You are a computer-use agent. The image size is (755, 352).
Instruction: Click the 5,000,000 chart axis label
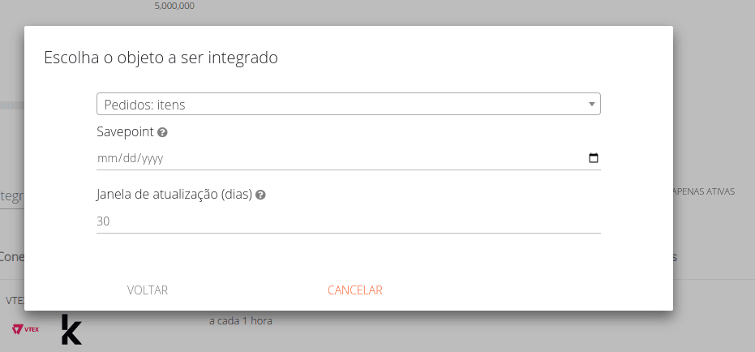click(x=174, y=6)
